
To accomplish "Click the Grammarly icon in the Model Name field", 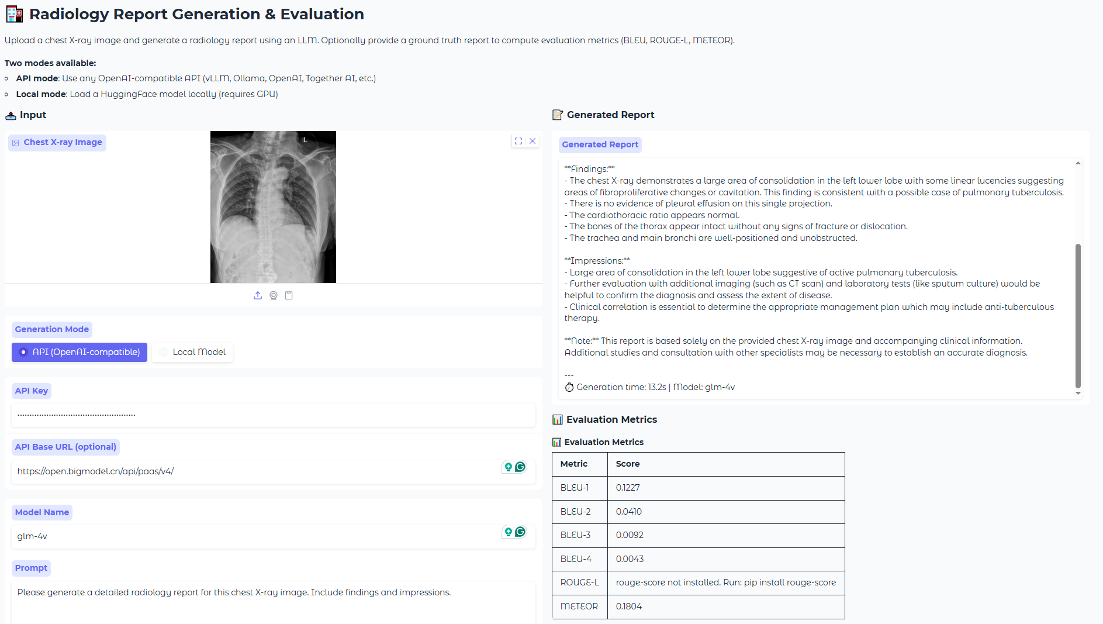I will (x=520, y=532).
